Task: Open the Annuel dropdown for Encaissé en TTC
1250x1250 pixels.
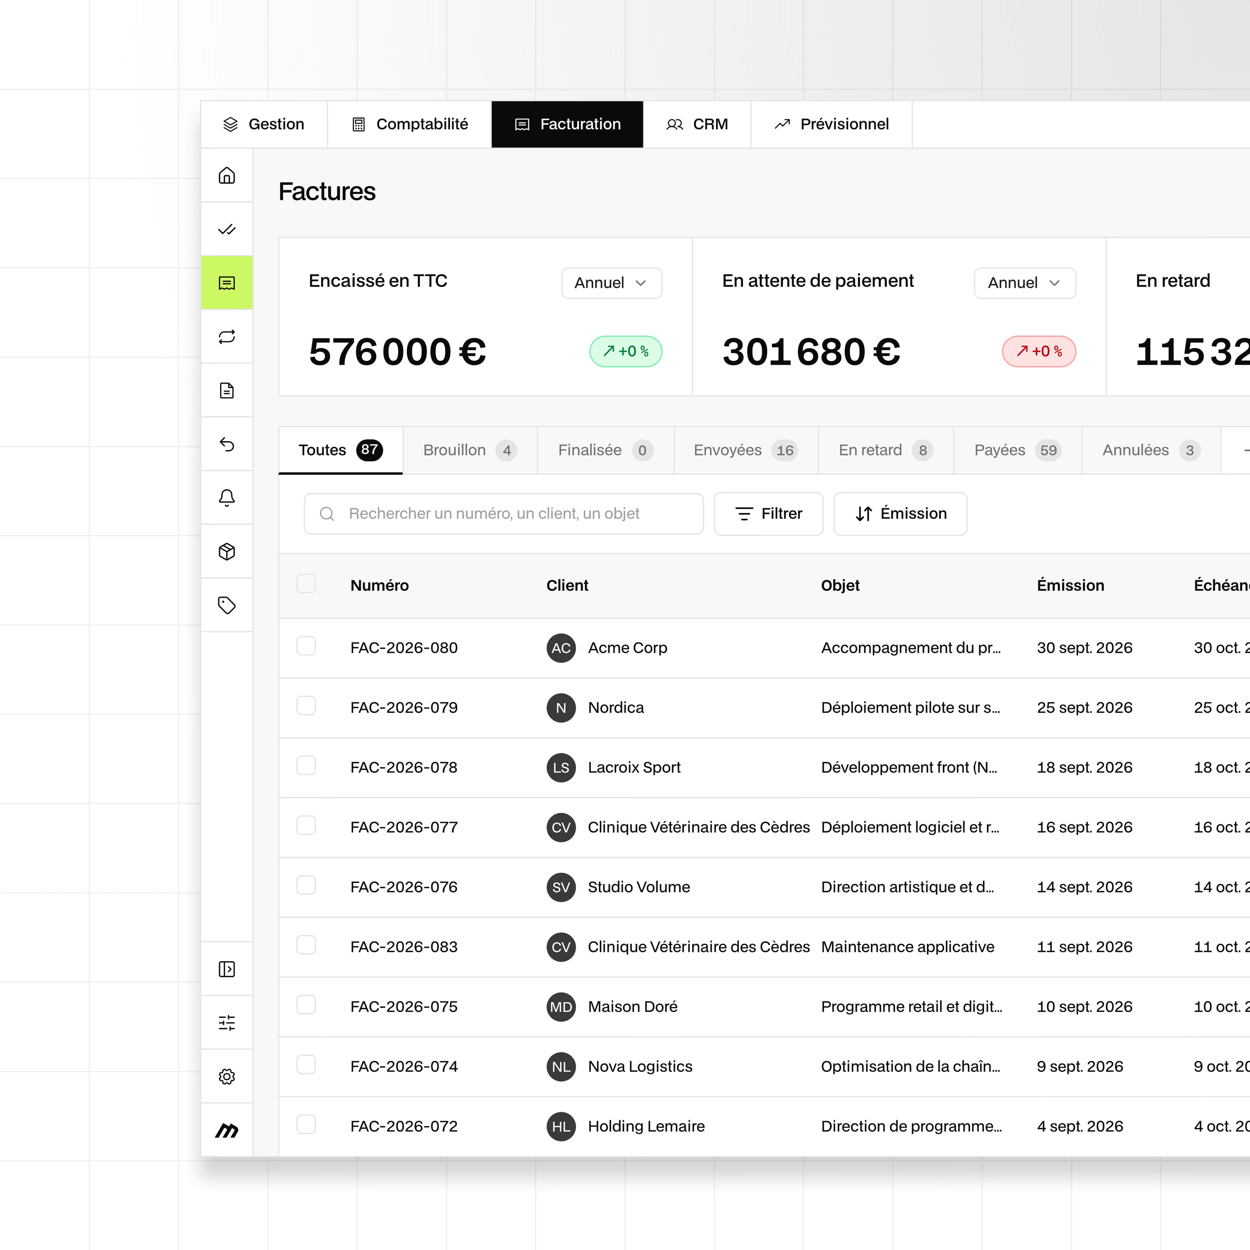Action: click(611, 283)
